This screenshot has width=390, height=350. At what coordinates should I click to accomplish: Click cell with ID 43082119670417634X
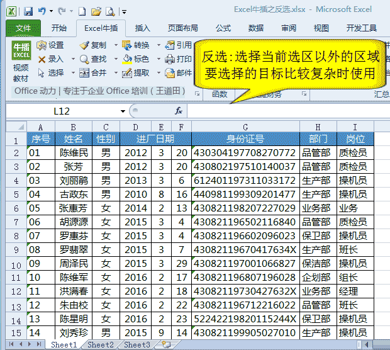(245, 250)
